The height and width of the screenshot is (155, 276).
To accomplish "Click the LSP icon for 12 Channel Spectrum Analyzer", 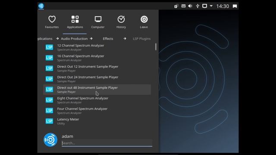I will coord(49,47).
